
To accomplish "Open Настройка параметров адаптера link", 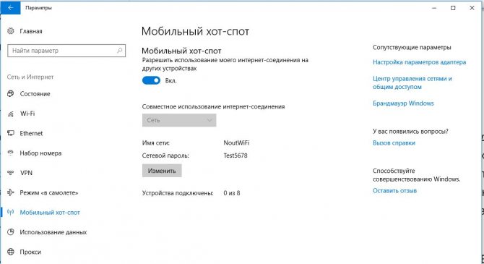I will point(419,62).
